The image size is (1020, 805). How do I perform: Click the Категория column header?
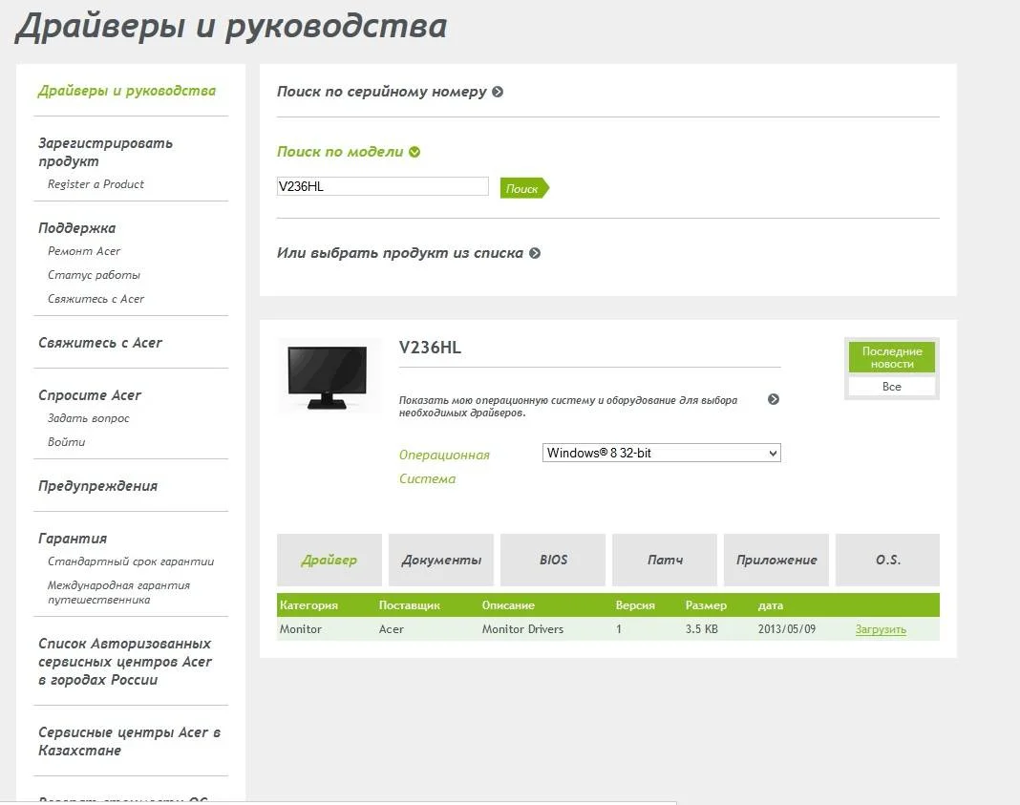point(309,605)
